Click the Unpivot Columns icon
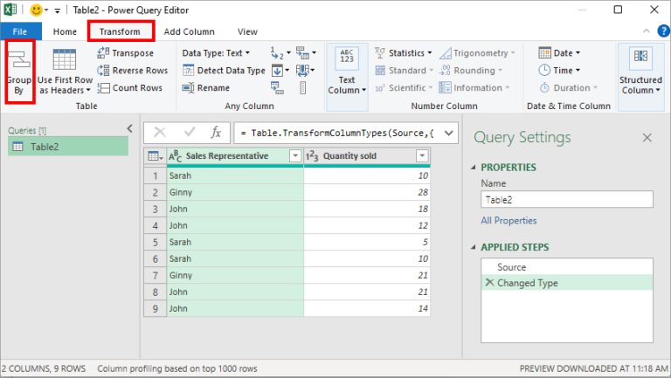The width and height of the screenshot is (671, 378). (302, 53)
